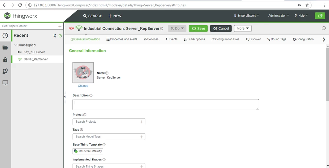The image size is (329, 168).
Task: Open the To Do dropdown
Action: point(177,29)
